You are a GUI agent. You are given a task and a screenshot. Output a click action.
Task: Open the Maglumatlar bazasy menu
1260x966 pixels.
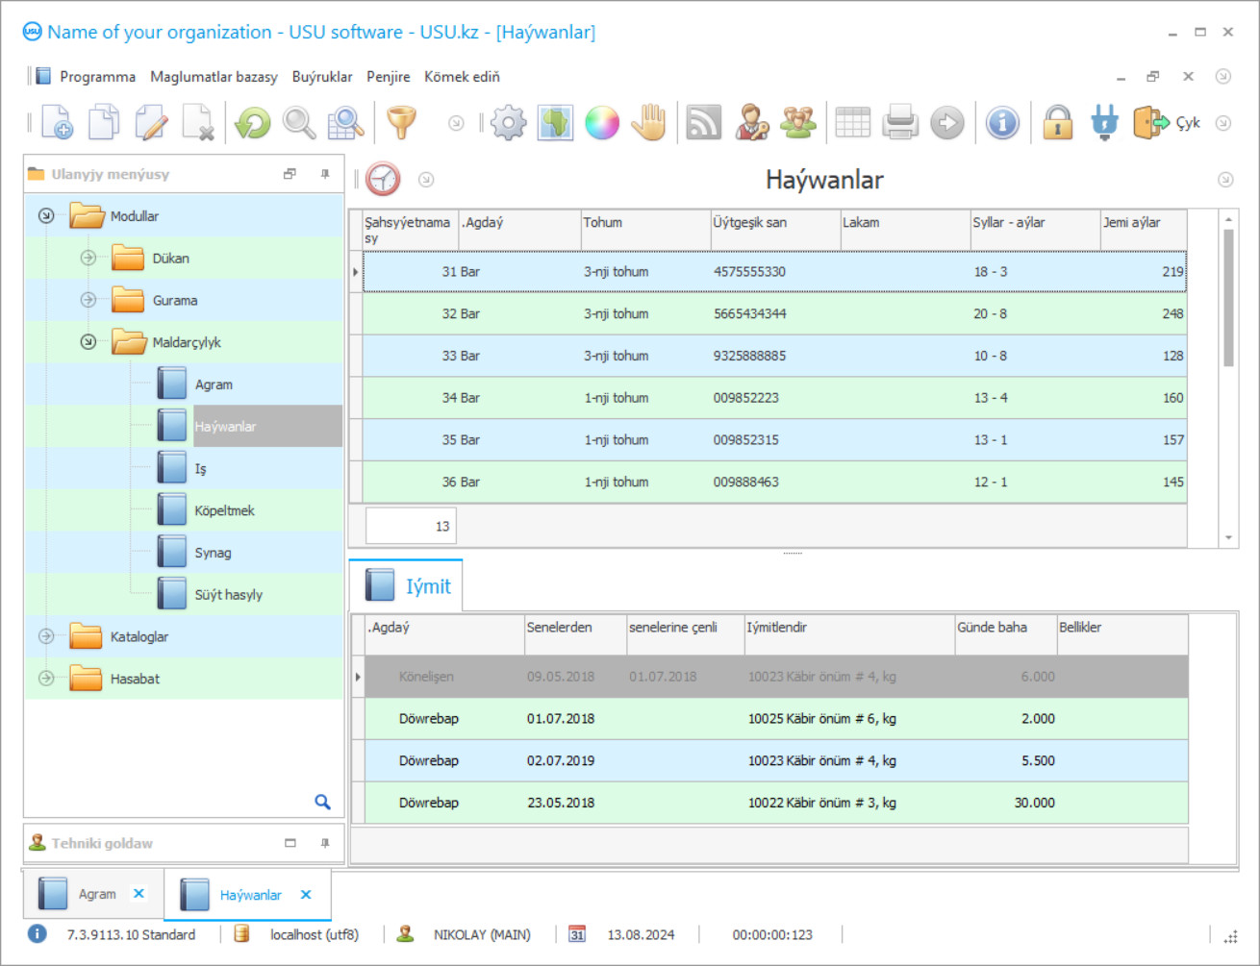pos(214,77)
